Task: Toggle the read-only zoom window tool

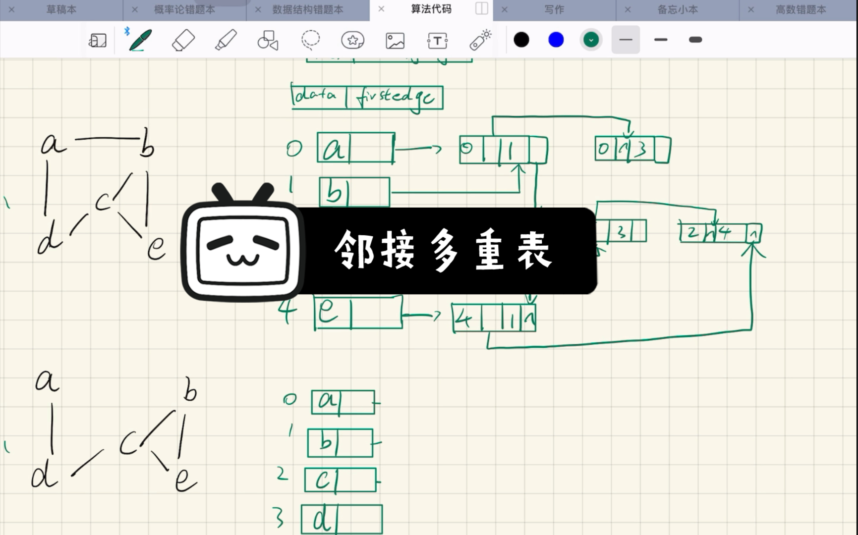Action: point(98,40)
